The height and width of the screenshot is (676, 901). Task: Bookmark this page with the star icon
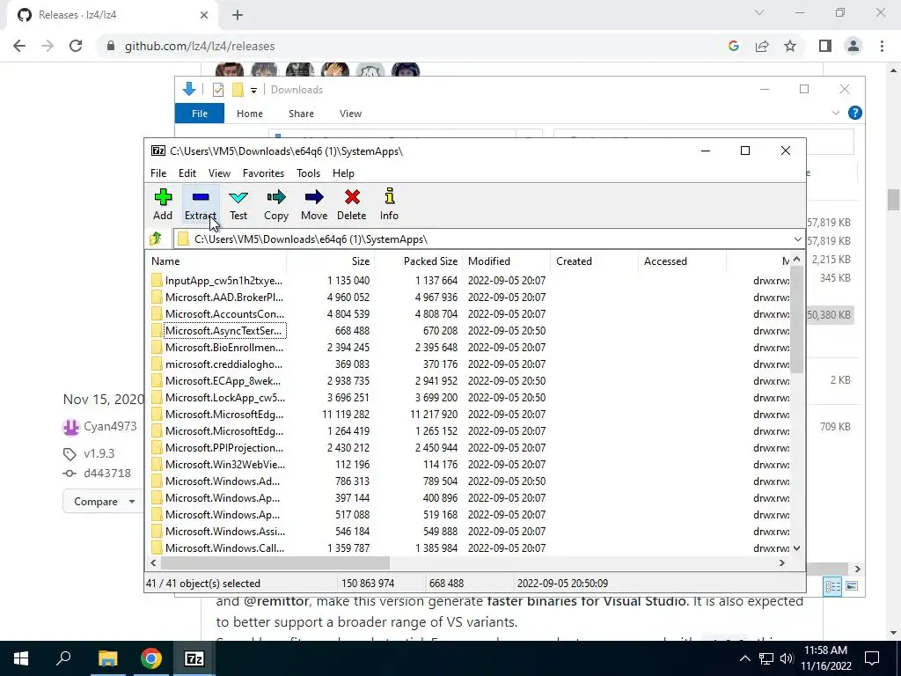(x=790, y=46)
